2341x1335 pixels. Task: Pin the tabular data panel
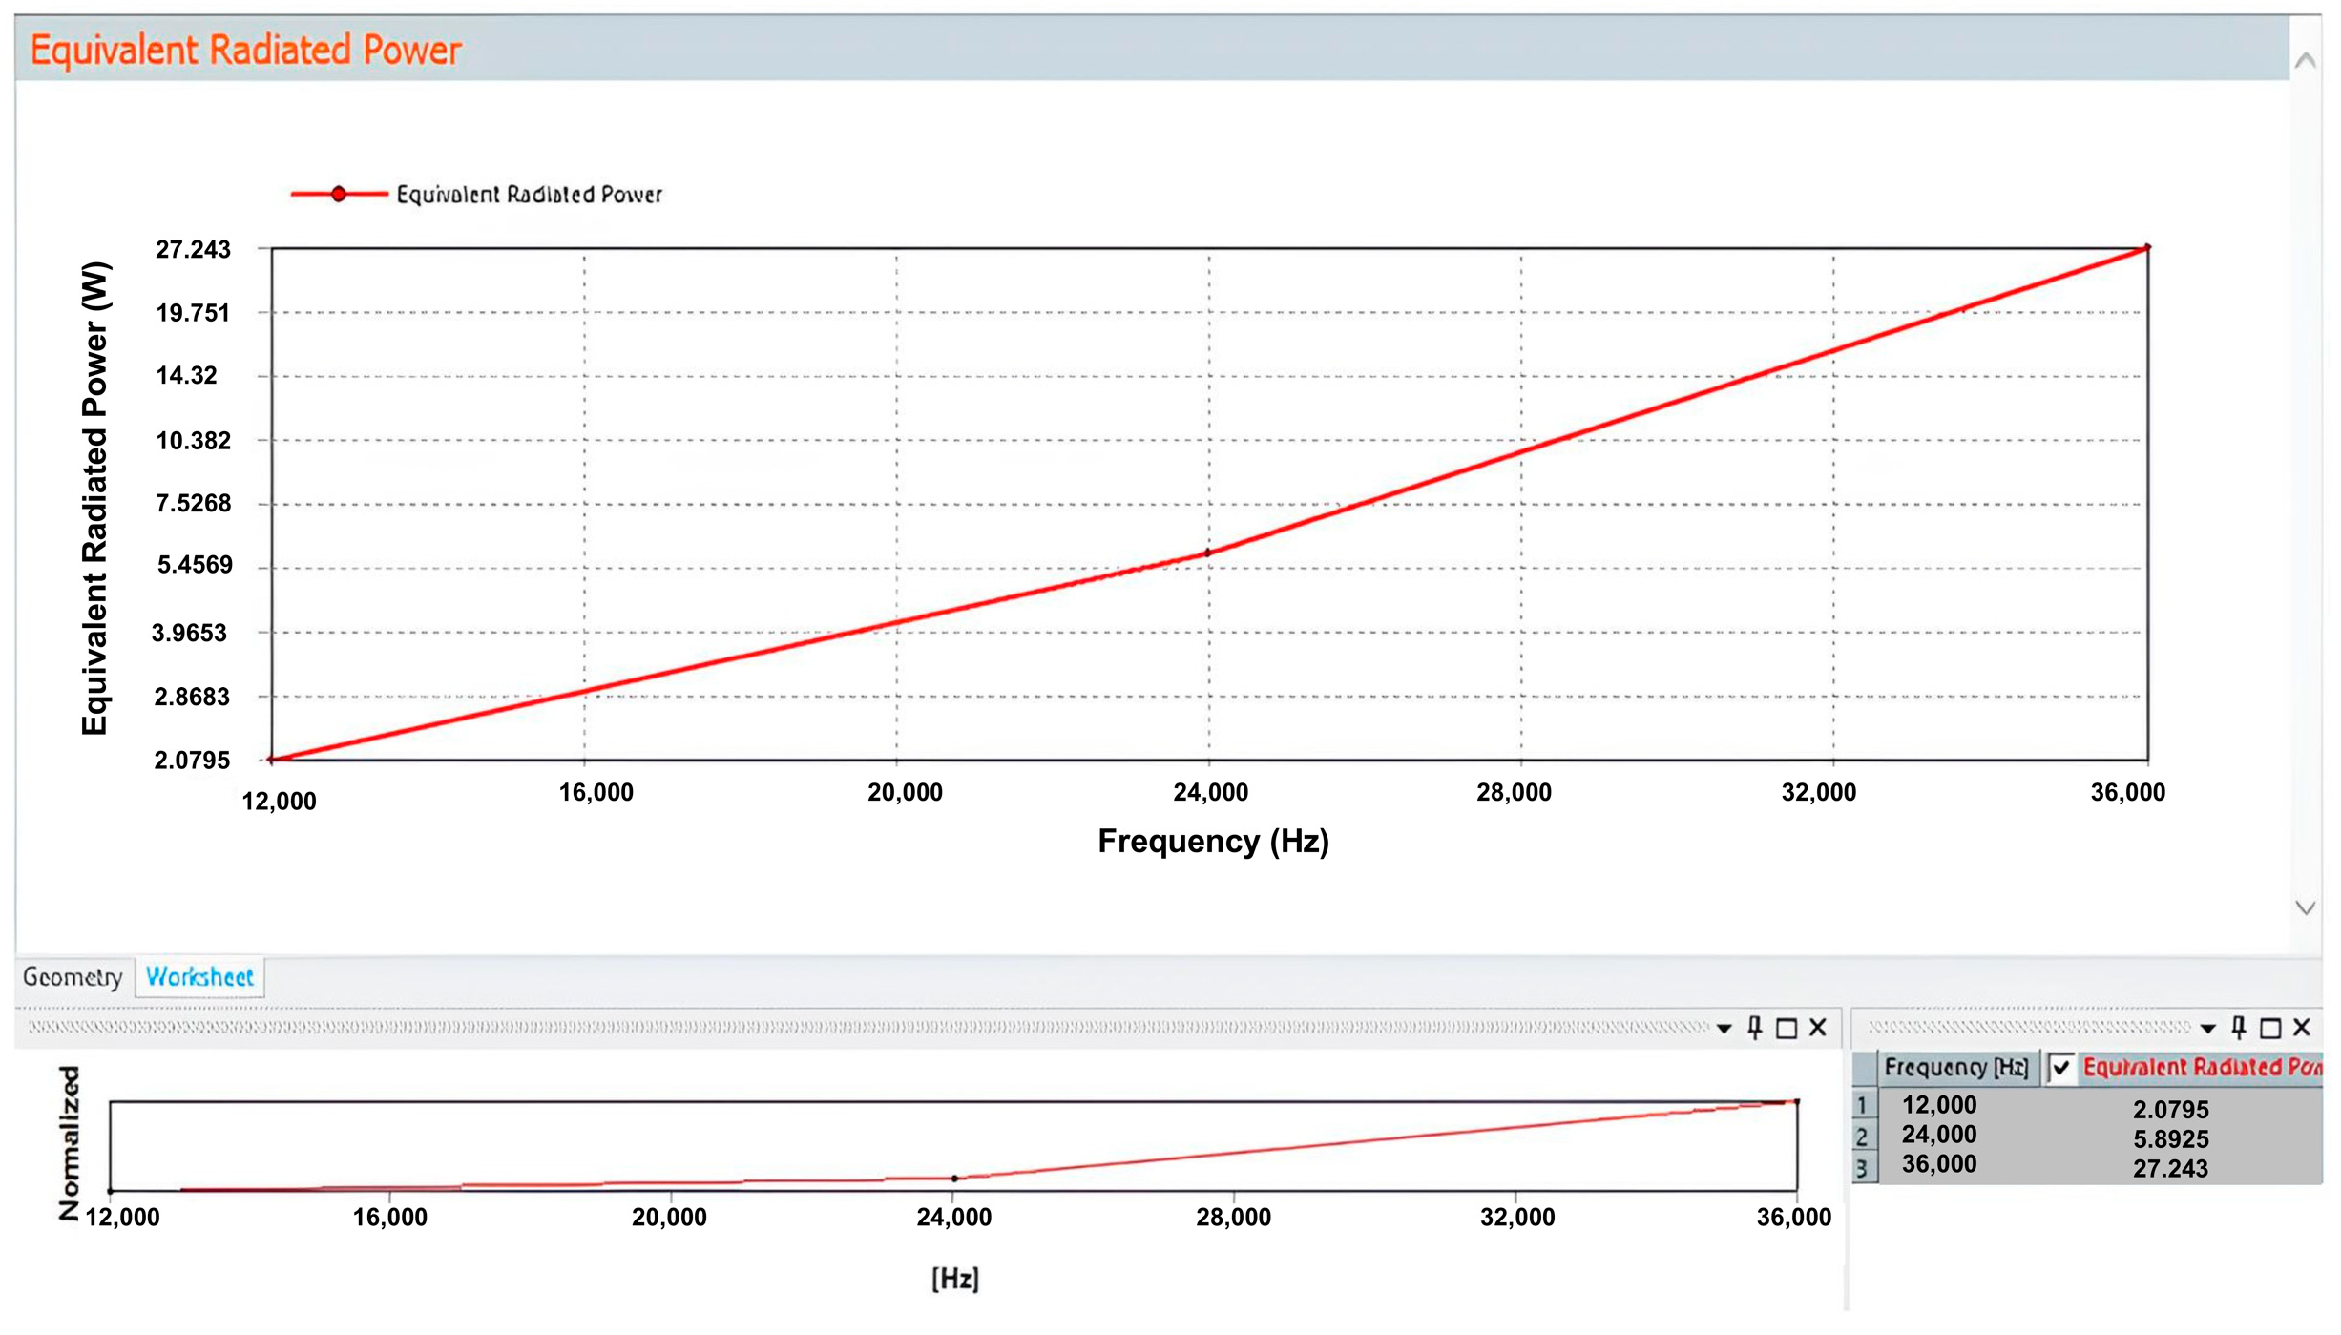pyautogui.click(x=2238, y=1028)
